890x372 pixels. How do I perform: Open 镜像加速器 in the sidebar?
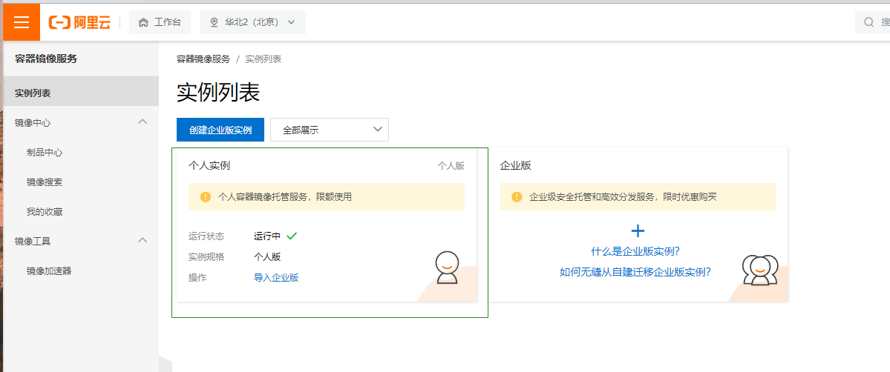point(49,270)
